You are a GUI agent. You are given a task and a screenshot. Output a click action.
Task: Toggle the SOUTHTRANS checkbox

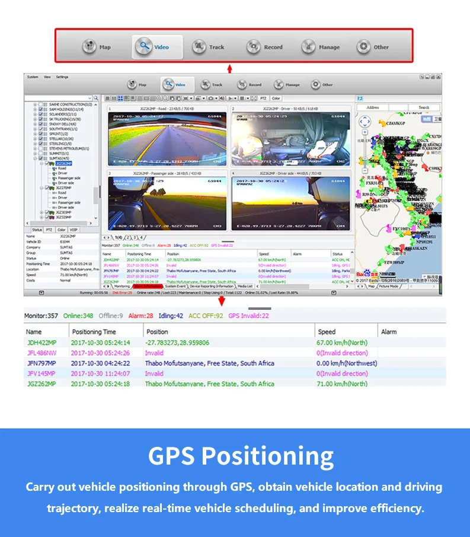pos(41,129)
